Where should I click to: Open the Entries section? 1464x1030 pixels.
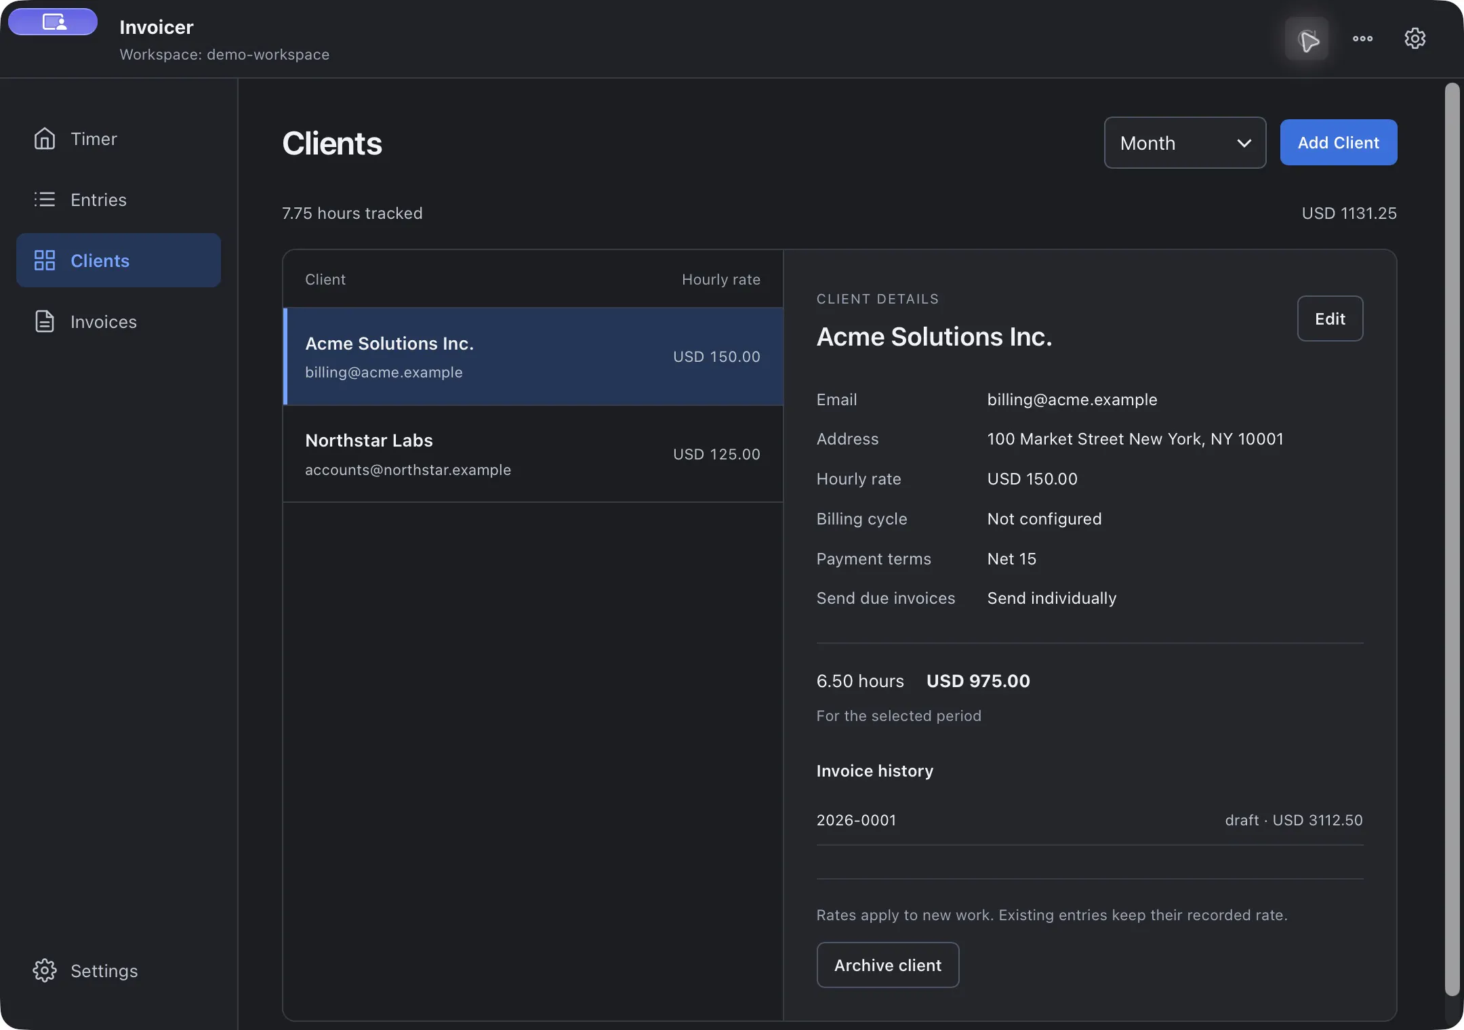pyautogui.click(x=119, y=200)
